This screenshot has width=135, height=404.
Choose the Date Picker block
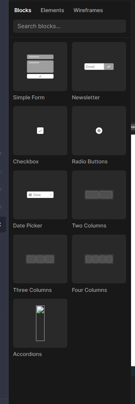click(x=40, y=195)
